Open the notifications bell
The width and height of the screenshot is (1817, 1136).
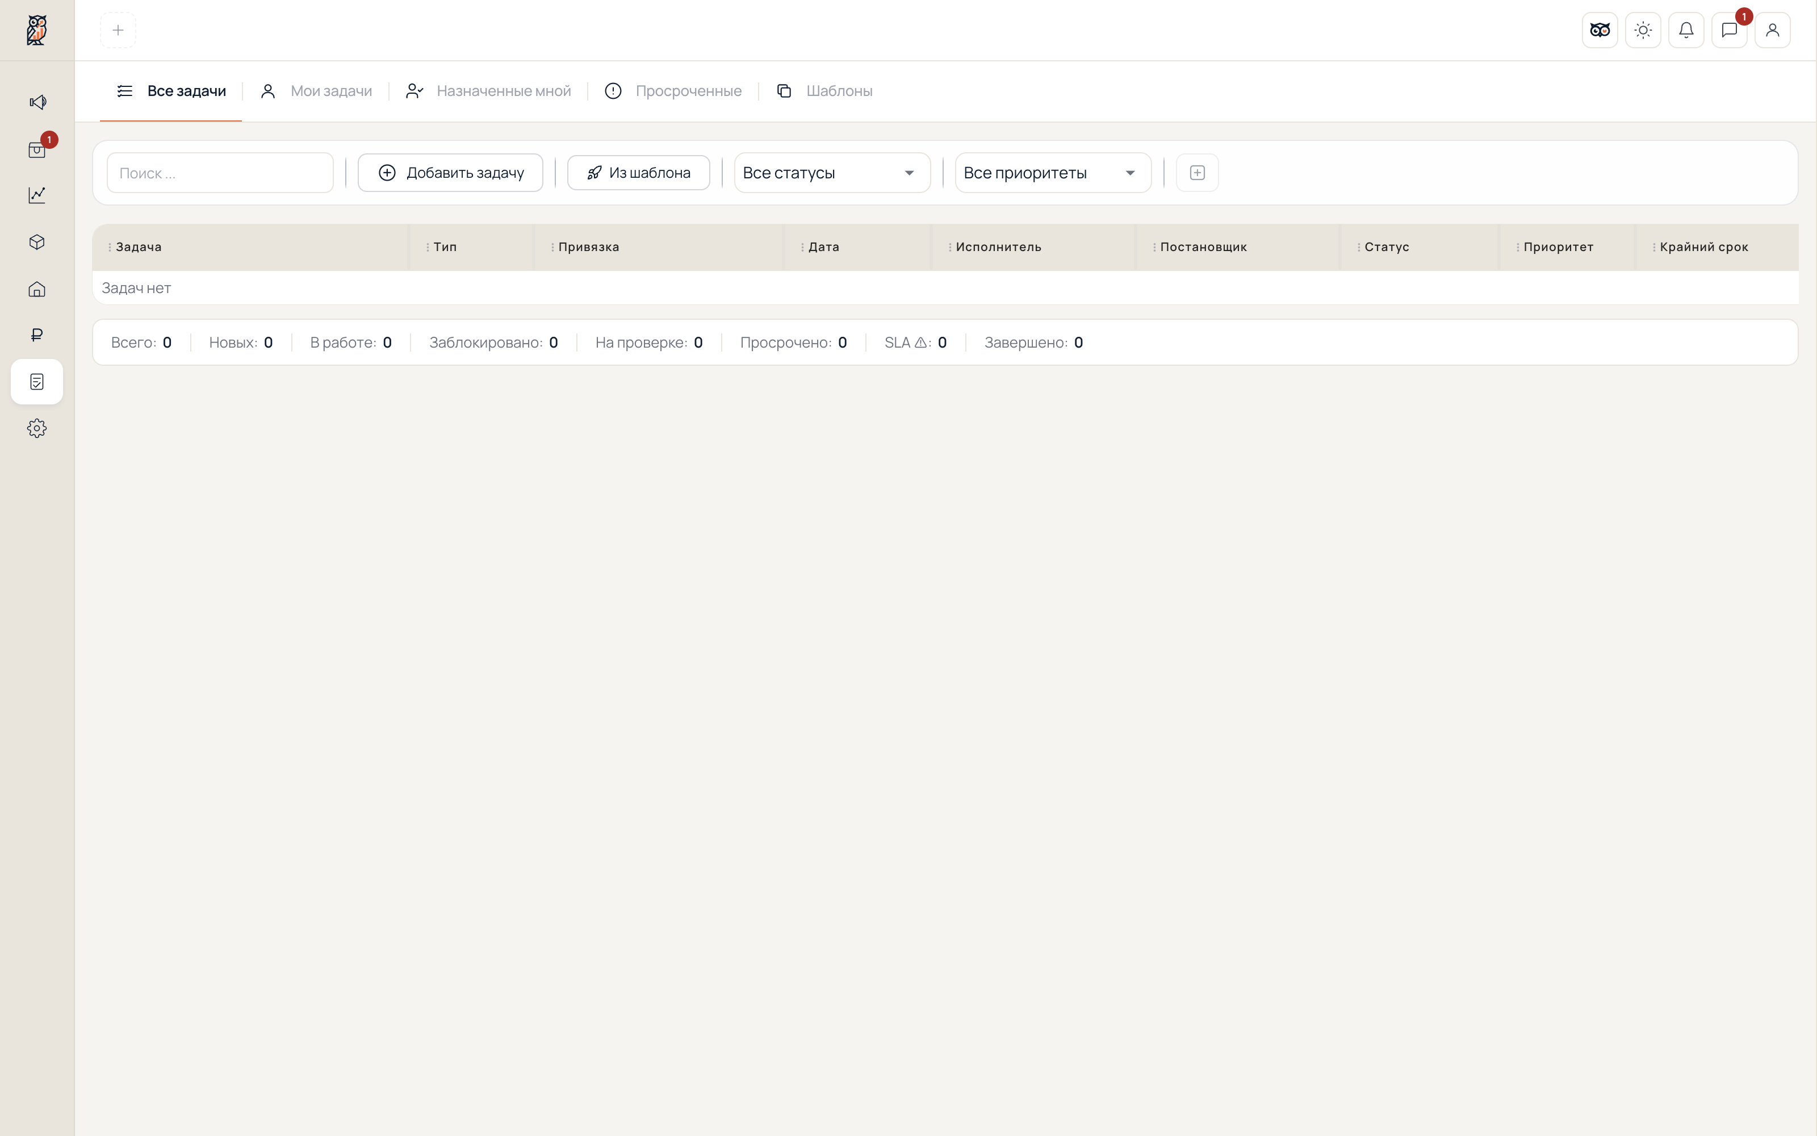(1686, 30)
